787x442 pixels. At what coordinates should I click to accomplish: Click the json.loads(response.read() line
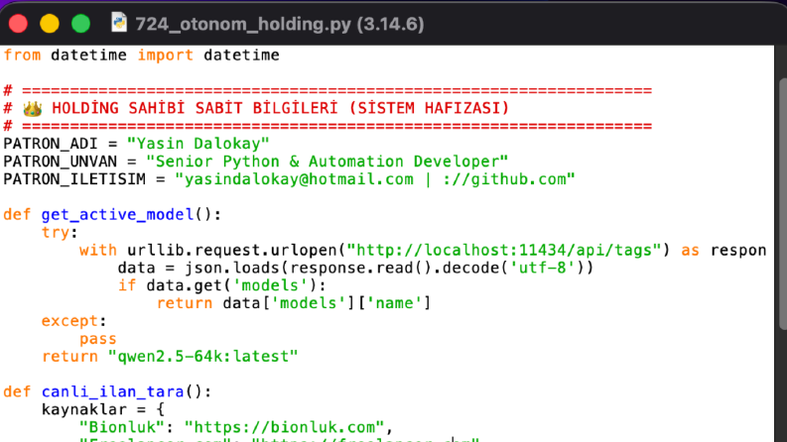(356, 268)
